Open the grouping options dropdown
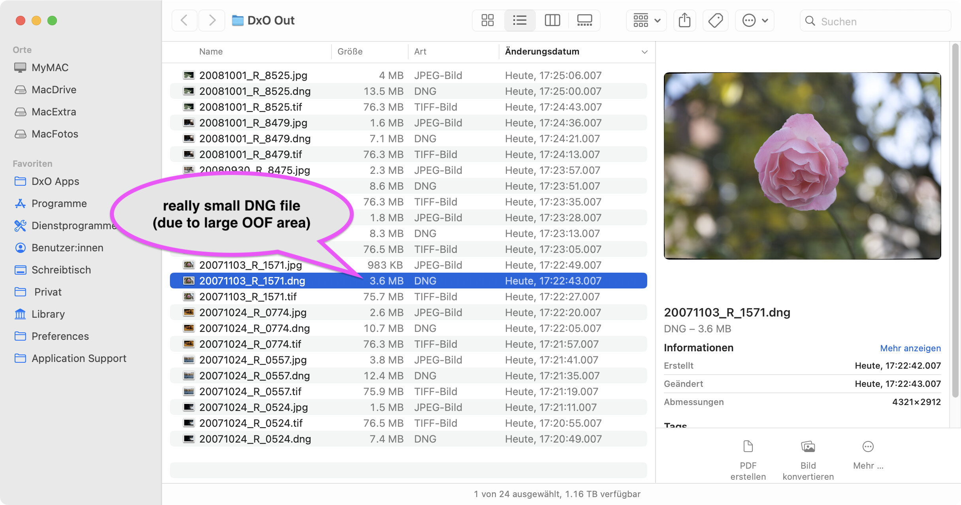This screenshot has height=505, width=961. (x=646, y=21)
